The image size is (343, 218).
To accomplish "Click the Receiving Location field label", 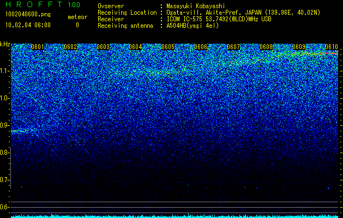I will pyautogui.click(x=127, y=13).
